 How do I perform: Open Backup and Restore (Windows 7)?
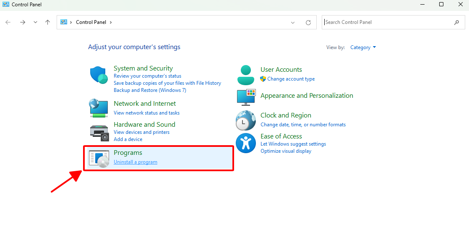150,90
